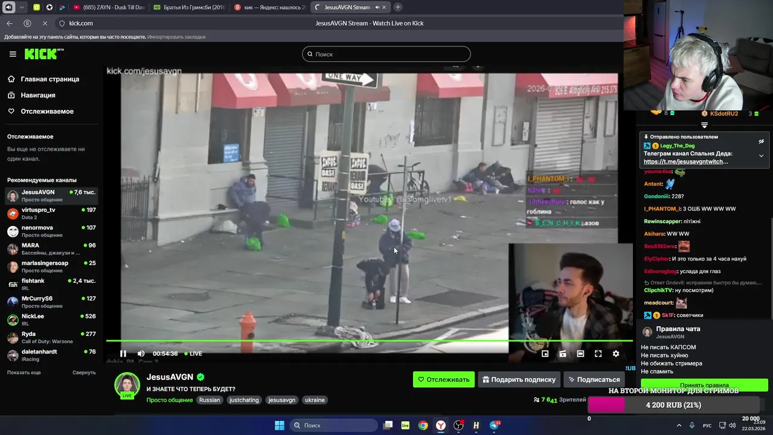This screenshot has width=773, height=435.
Task: Open Yandex home button in toolbar
Action: [x=27, y=23]
